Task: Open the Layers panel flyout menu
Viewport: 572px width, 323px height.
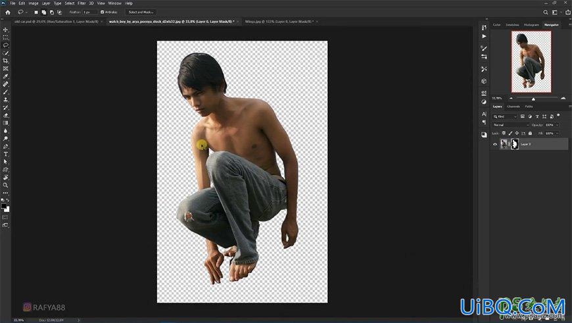Action: (570, 106)
